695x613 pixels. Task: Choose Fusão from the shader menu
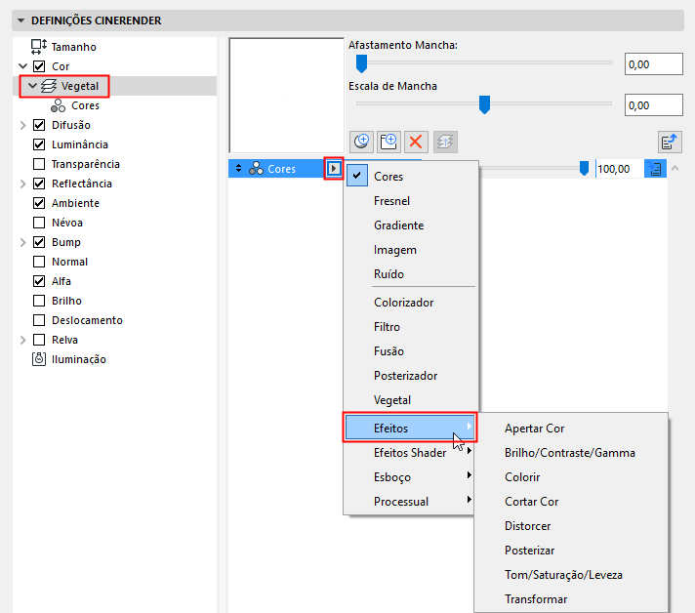click(x=411, y=351)
